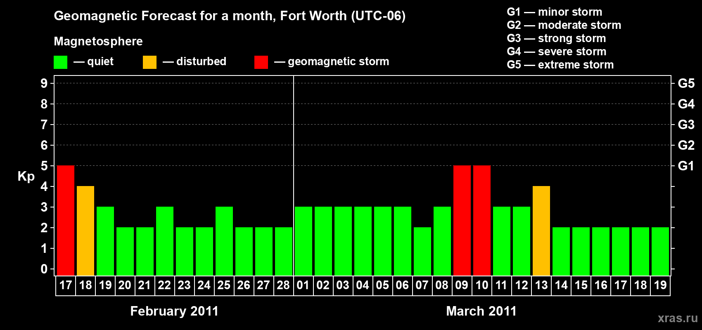The height and width of the screenshot is (330, 702).
Task: Click the G1 right axis label
Action: click(686, 166)
